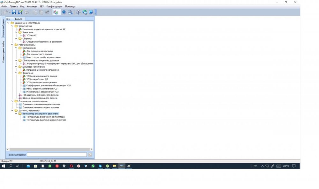Open the Помощь menu
The image size is (319, 189).
coord(70,6)
